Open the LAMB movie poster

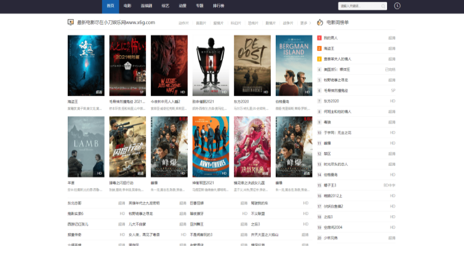pyautogui.click(x=86, y=146)
